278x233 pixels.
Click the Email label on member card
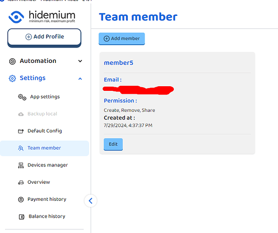pyautogui.click(x=113, y=80)
